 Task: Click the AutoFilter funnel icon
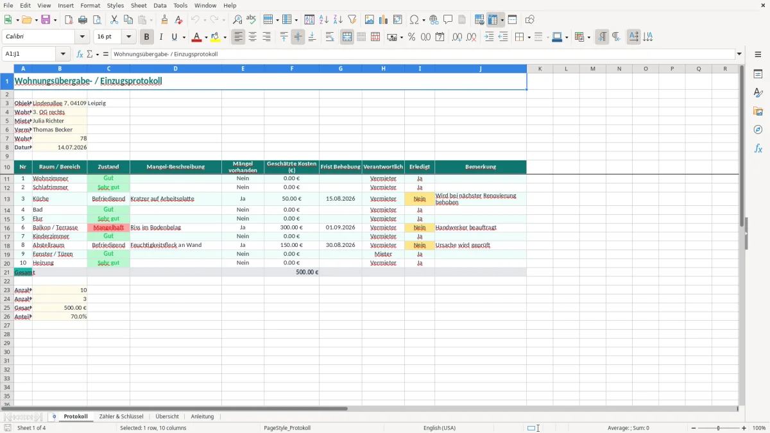tap(352, 20)
